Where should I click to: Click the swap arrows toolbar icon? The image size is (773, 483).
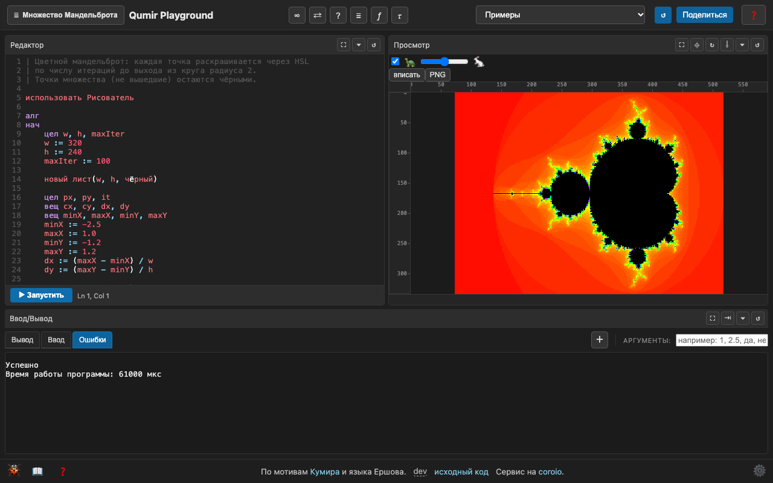pos(318,15)
